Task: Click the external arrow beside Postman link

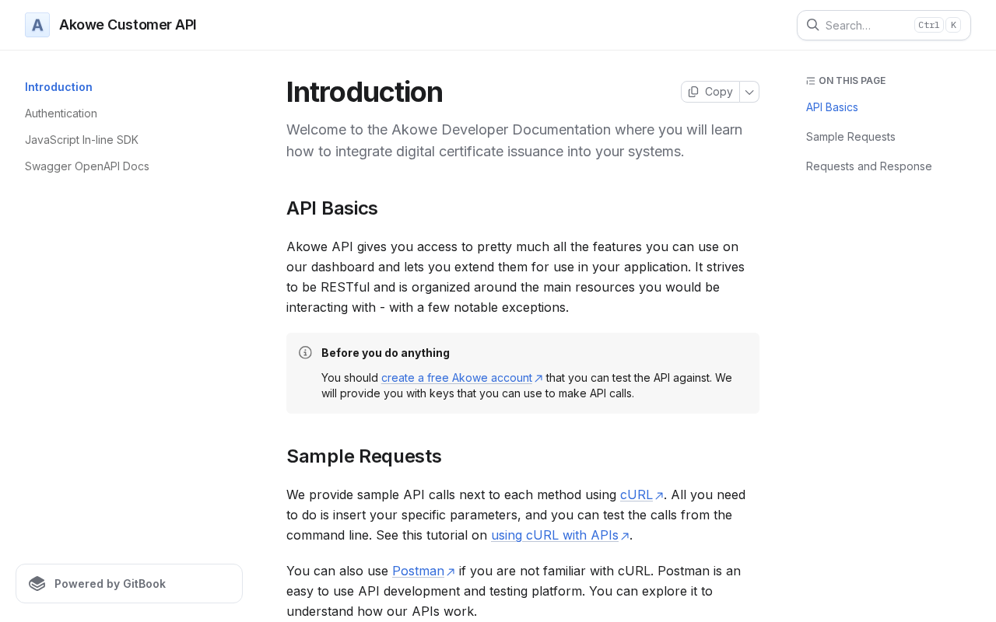Action: [451, 571]
